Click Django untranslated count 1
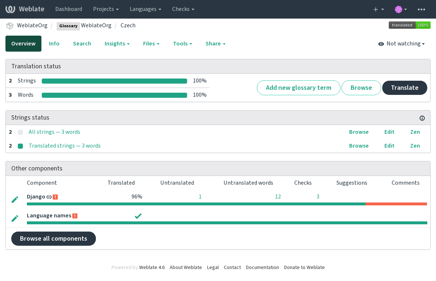 200,197
